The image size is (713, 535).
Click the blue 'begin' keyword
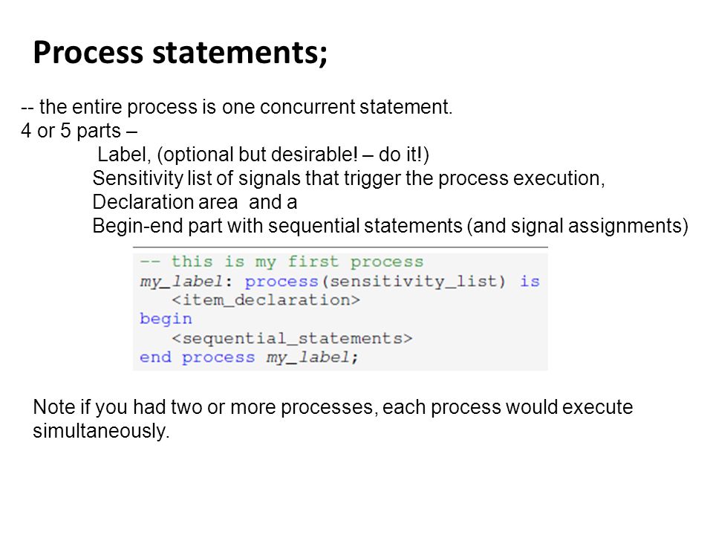coord(166,320)
